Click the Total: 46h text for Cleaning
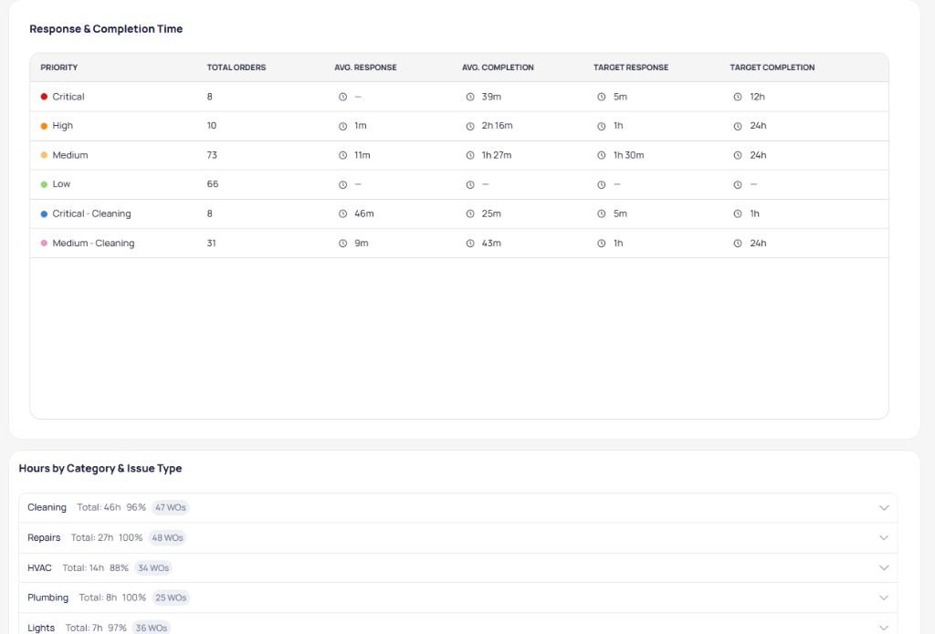 click(99, 508)
